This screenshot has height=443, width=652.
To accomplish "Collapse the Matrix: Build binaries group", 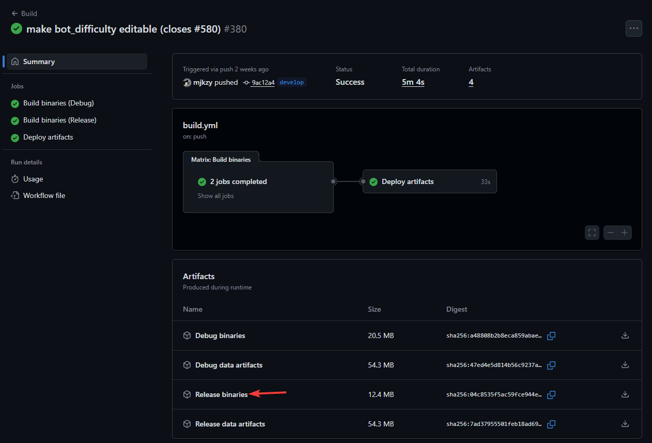I will pyautogui.click(x=221, y=159).
